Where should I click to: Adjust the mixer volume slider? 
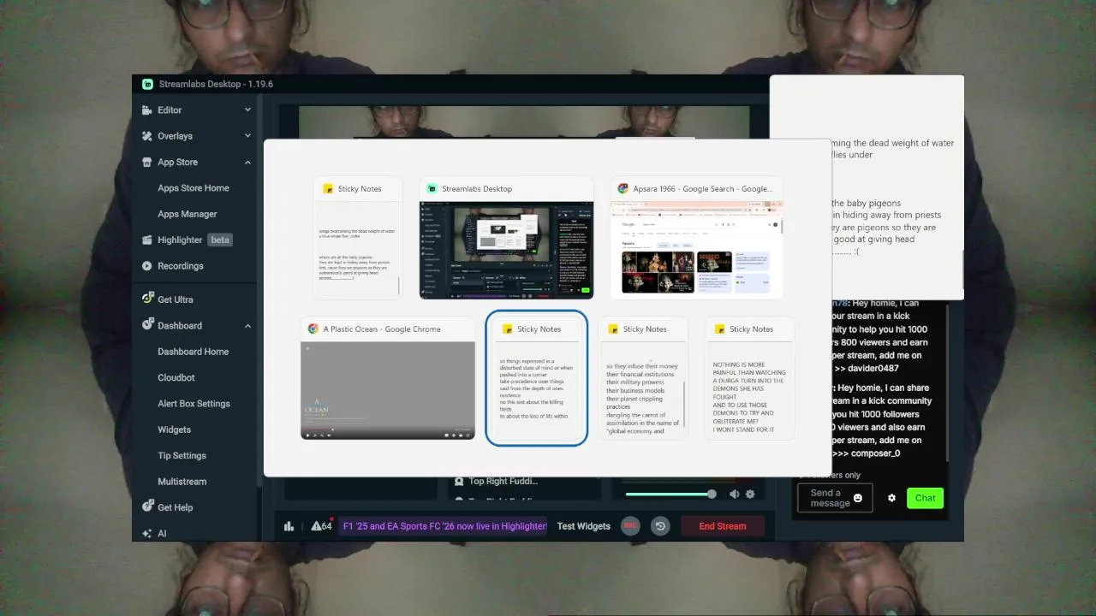(671, 494)
